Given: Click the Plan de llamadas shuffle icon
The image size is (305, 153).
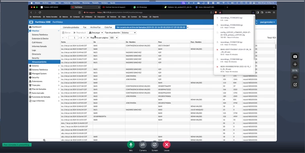Looking at the screenshot, I should (30, 89).
